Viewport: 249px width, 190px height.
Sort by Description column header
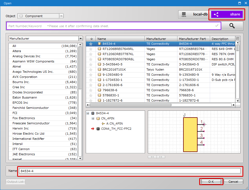(222, 39)
